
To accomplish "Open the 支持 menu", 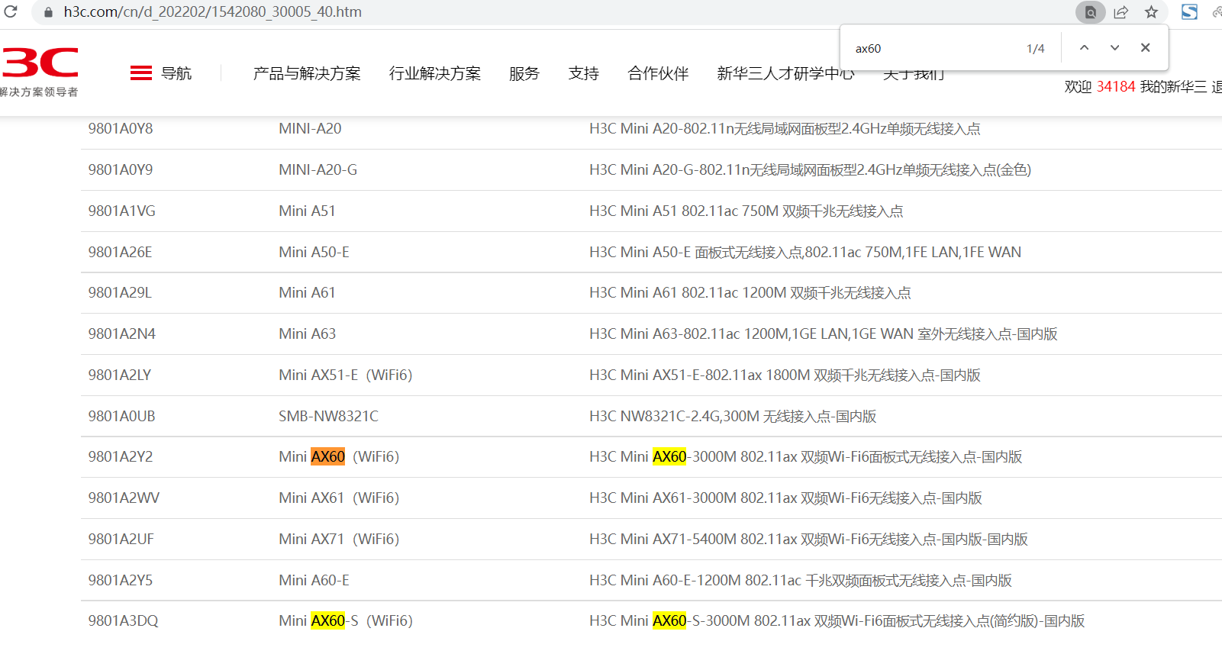I will (584, 73).
